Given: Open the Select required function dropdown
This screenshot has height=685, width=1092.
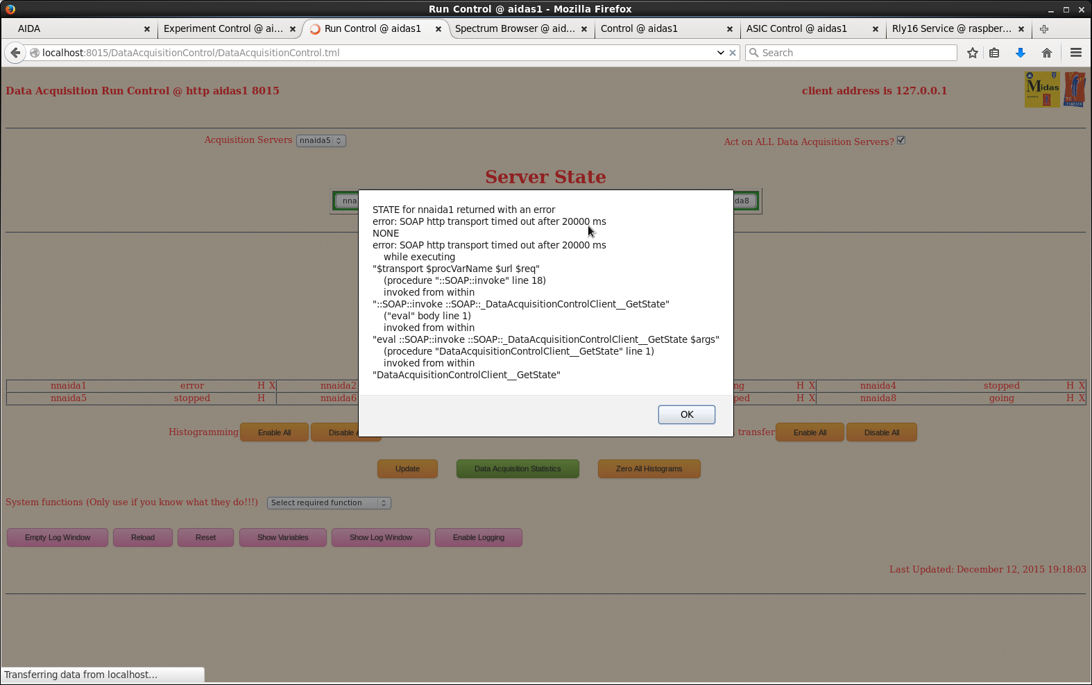Looking at the screenshot, I should (x=329, y=503).
